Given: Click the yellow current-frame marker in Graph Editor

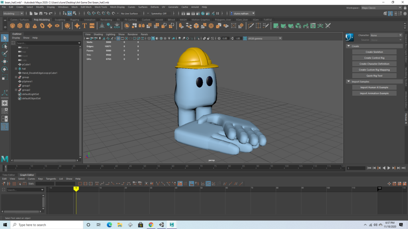Looking at the screenshot, I should (76, 188).
